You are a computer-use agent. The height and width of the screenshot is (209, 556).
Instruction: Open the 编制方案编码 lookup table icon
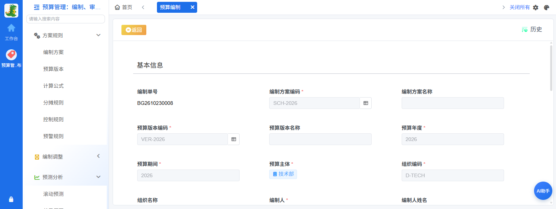[x=366, y=103]
